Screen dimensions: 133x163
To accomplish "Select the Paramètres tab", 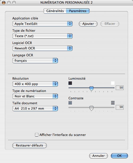I will tap(78, 11).
